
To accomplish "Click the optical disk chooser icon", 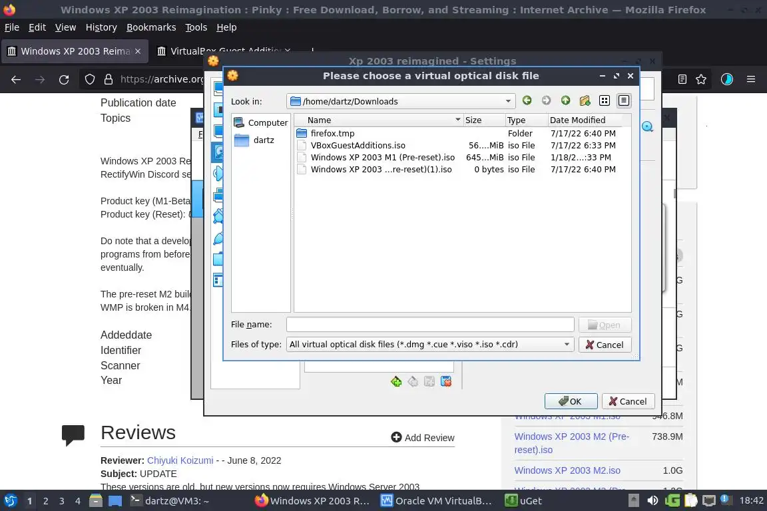I will coord(647,126).
